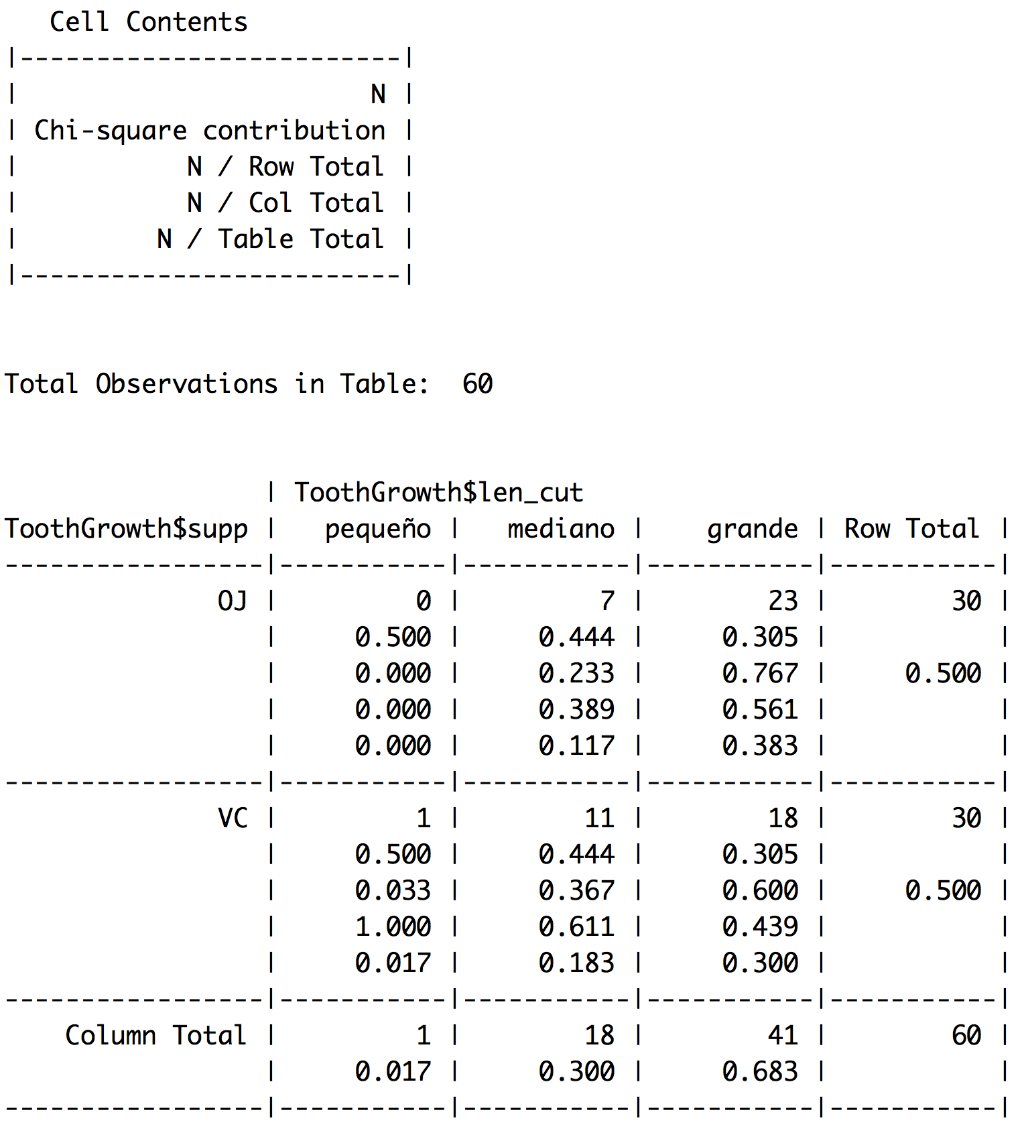Select the 'Chi-square contribution' legend line
This screenshot has width=1024, height=1141.
point(210,131)
